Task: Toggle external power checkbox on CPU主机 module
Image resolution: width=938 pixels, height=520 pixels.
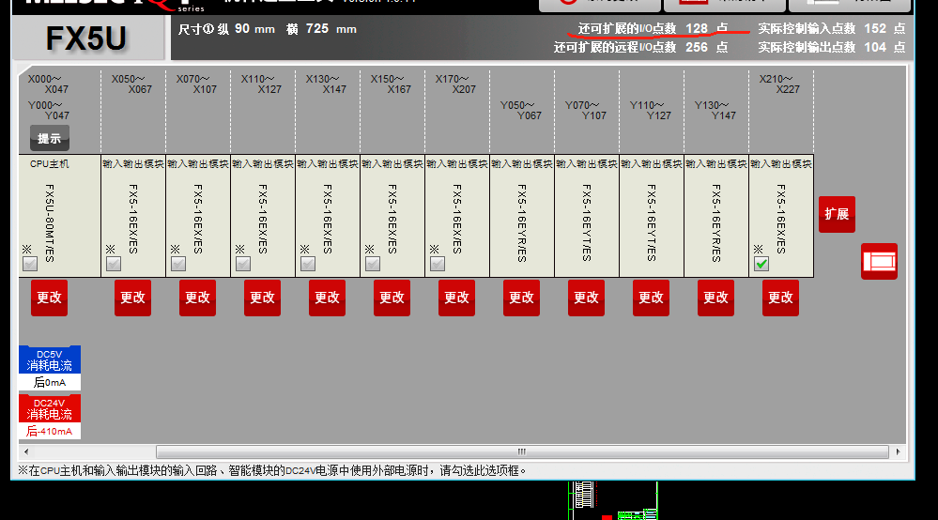Action: tap(30, 264)
